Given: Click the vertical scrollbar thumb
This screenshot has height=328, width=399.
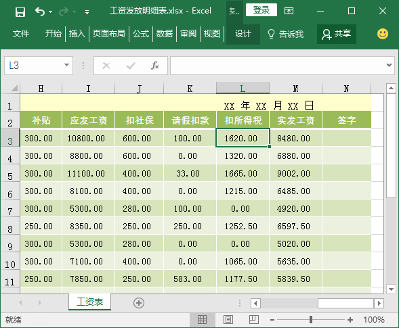Looking at the screenshot, I should [391, 145].
